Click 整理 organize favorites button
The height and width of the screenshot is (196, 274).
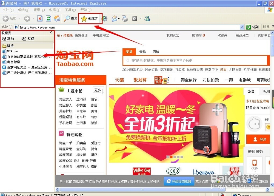click(x=30, y=39)
